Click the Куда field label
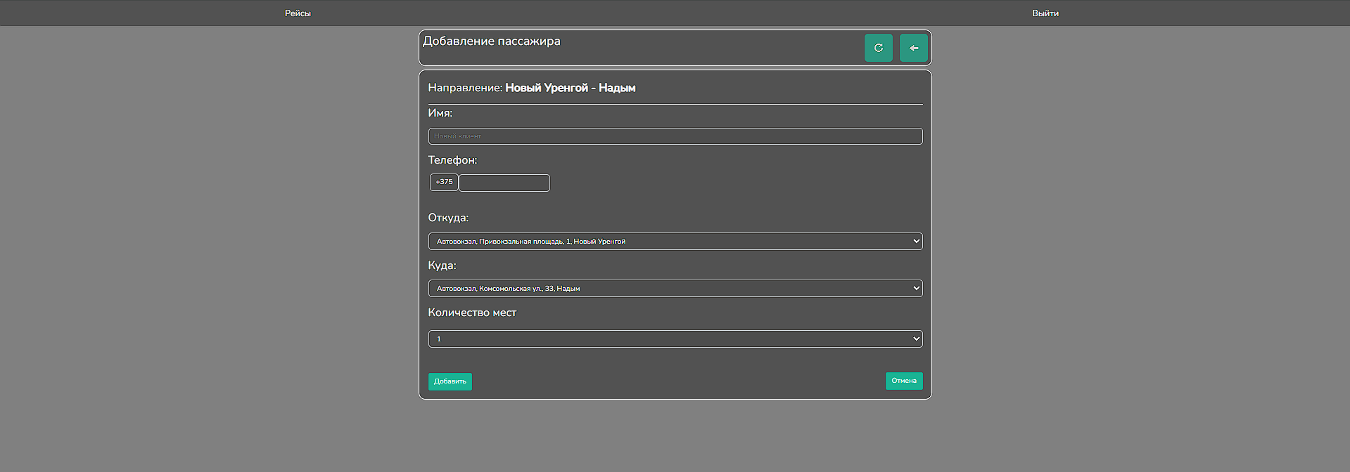Image resolution: width=1350 pixels, height=472 pixels. 442,265
